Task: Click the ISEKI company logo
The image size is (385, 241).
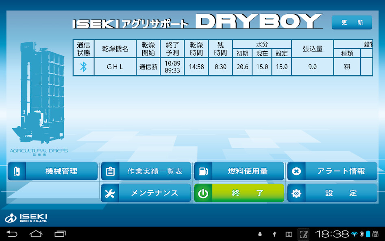Action: click(26, 218)
